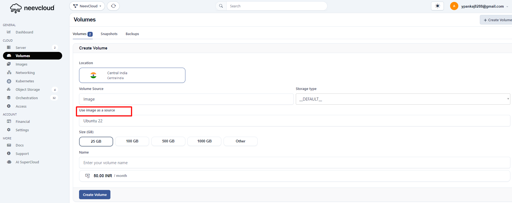The image size is (512, 203).
Task: Open the Object Storage sidebar icon
Action: click(x=9, y=89)
